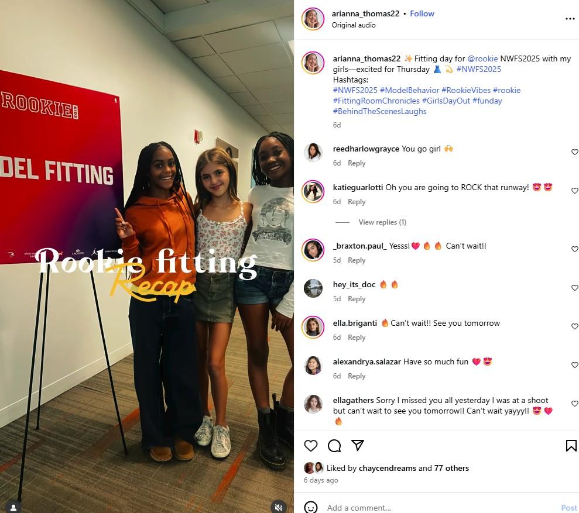579x513 pixels.
Task: Open emoji picker in comment box
Action: coord(310,508)
